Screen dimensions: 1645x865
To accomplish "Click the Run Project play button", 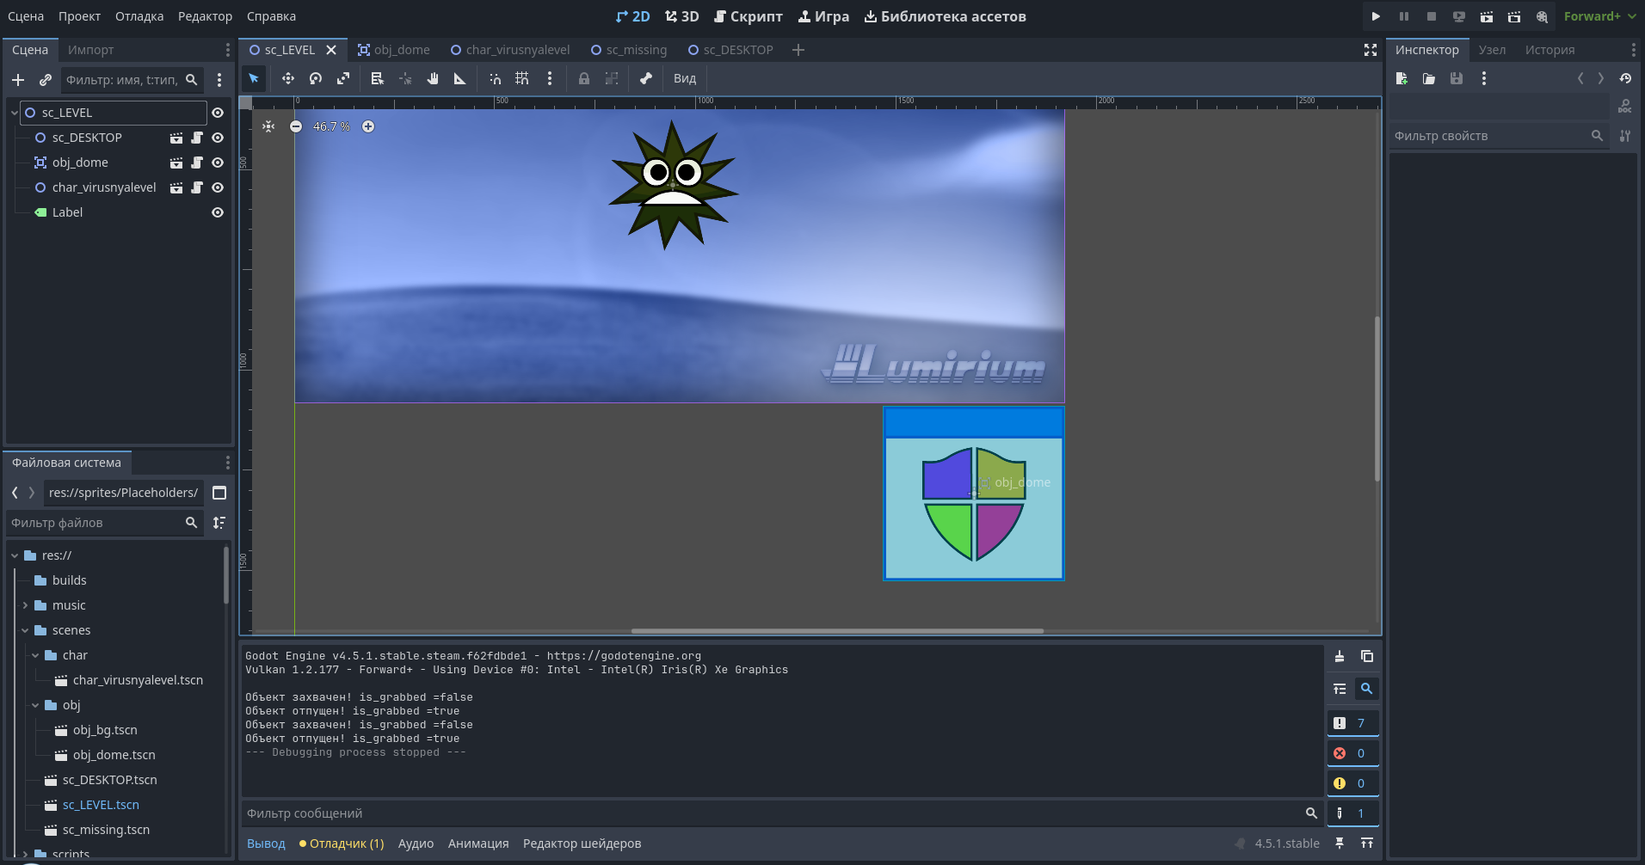I will coord(1376,16).
